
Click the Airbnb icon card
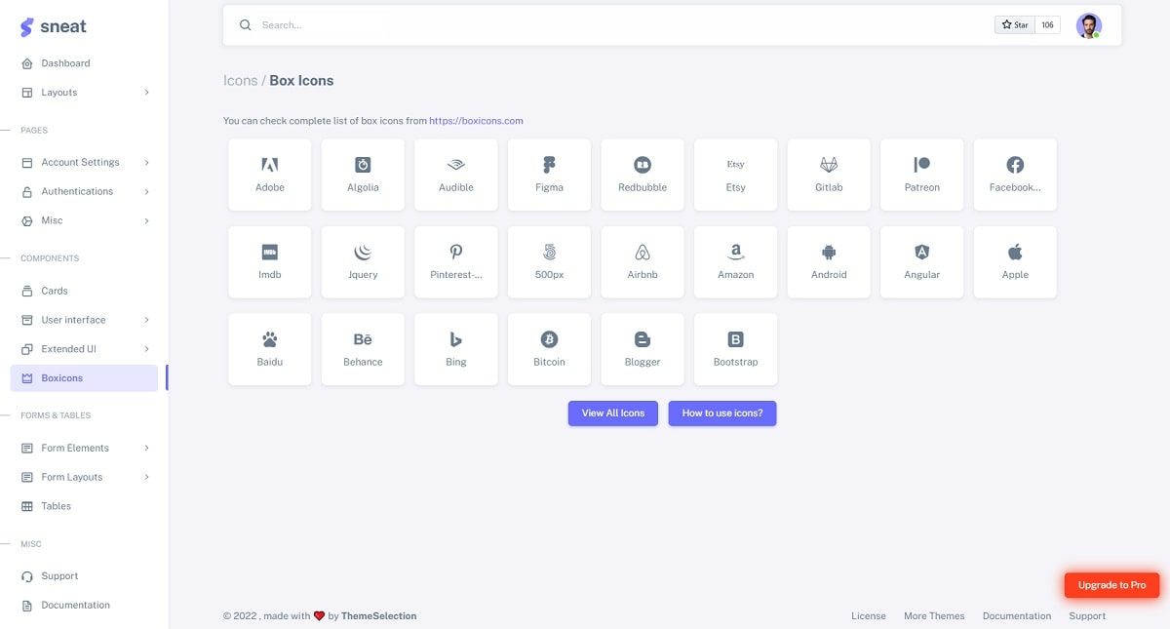coord(642,260)
